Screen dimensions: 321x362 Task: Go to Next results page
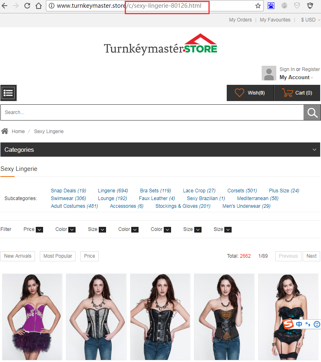(x=311, y=256)
